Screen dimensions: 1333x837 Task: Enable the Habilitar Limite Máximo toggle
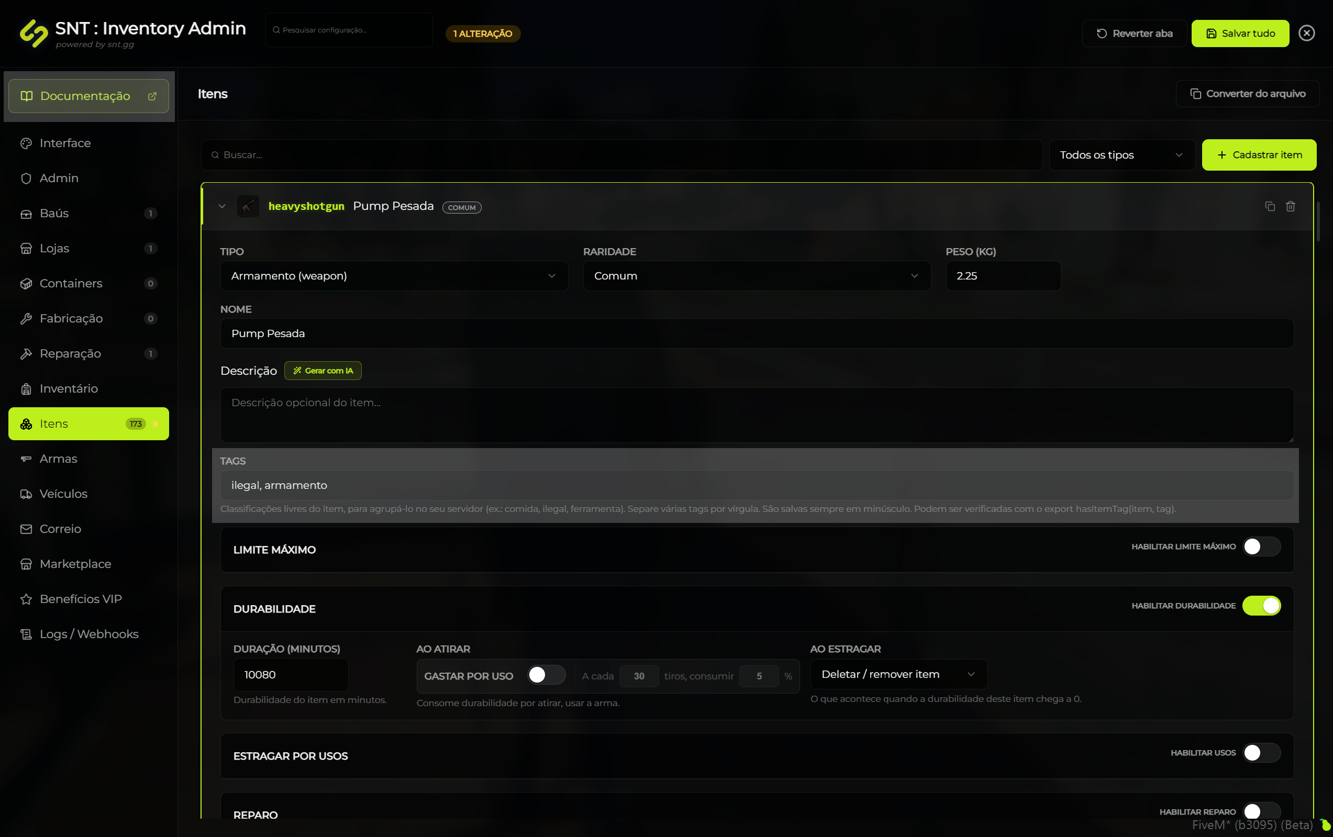1262,547
